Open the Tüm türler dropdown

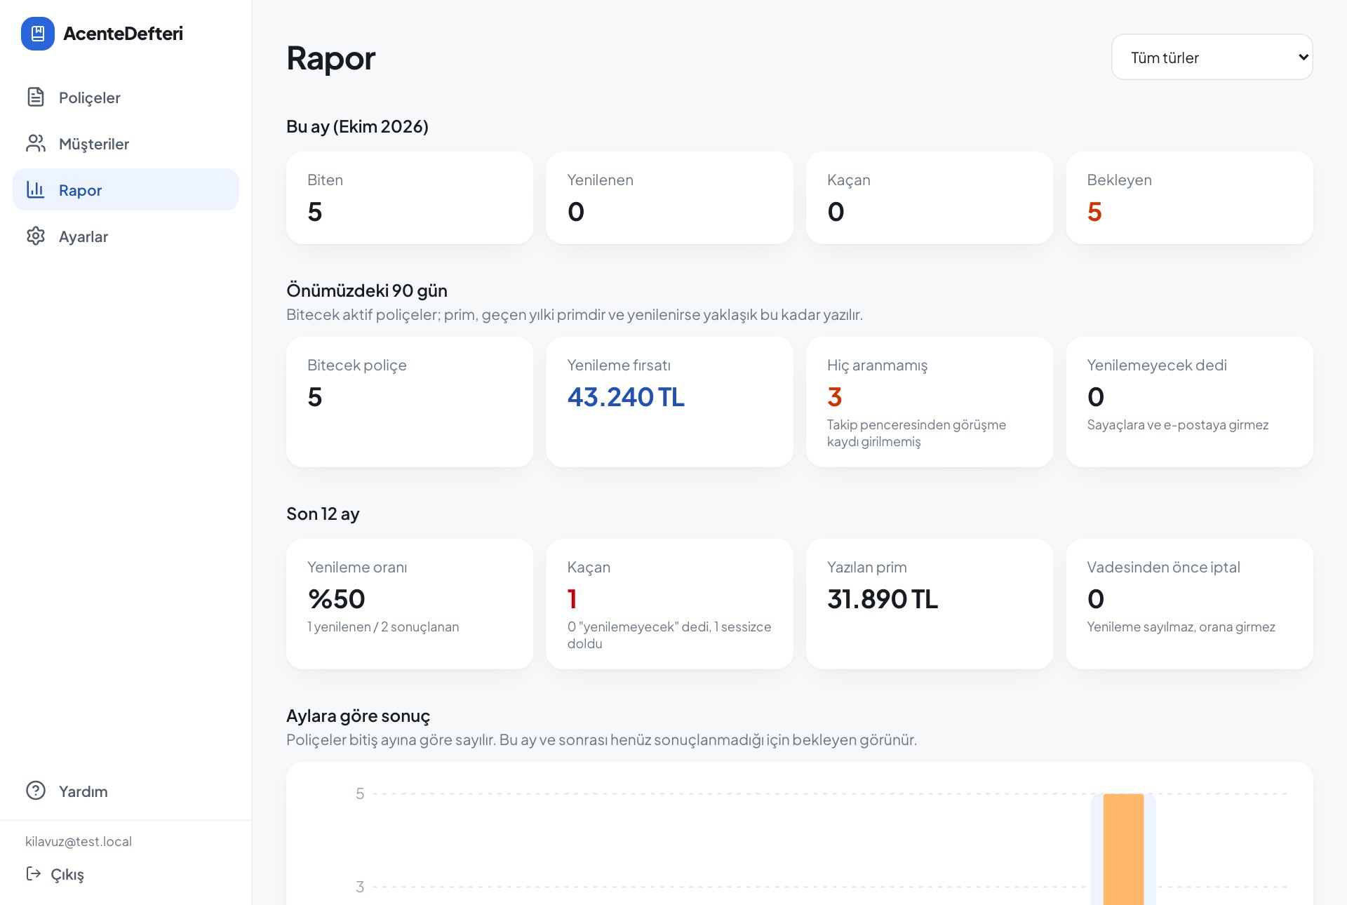pos(1212,57)
